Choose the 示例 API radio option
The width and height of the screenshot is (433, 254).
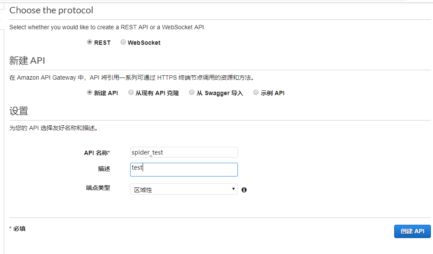point(256,93)
